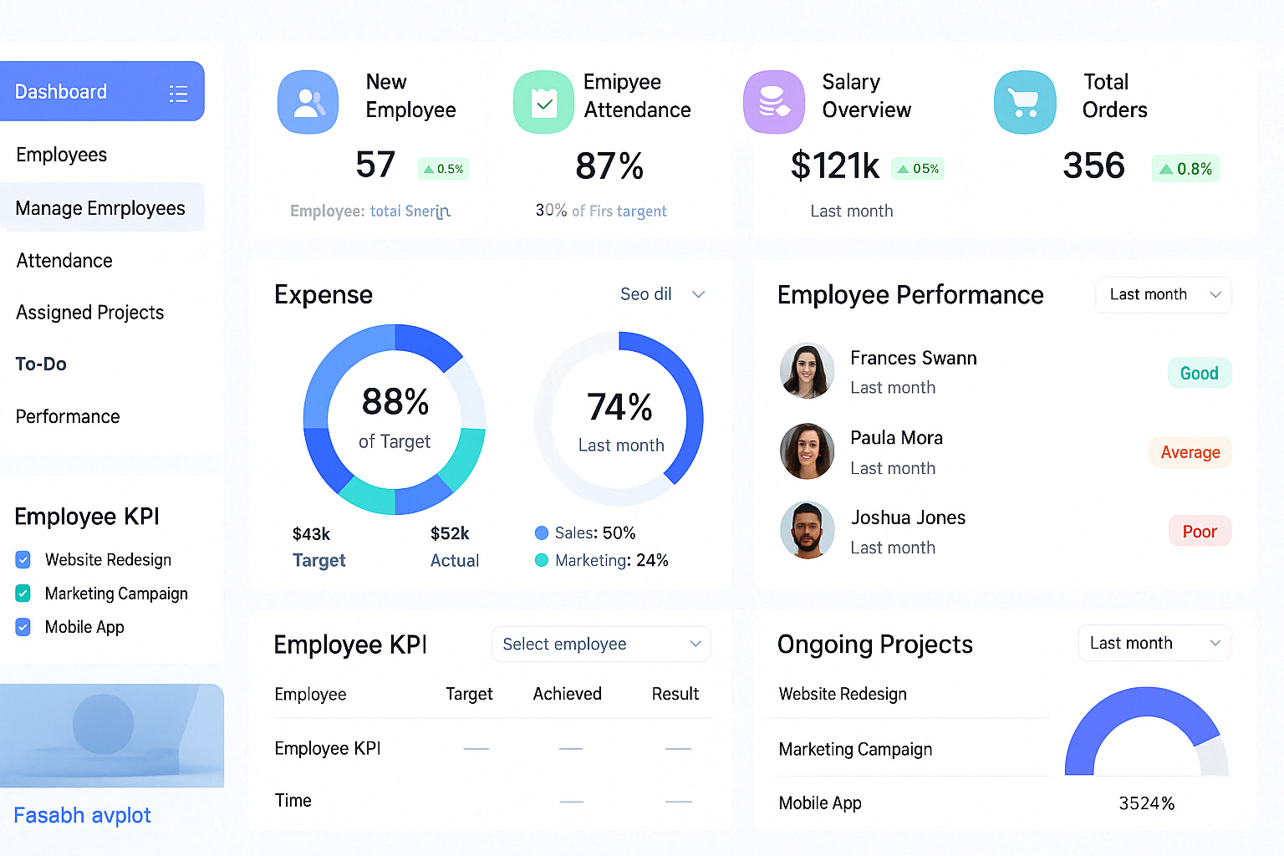Open the Attendance menu item
This screenshot has width=1284, height=856.
pyautogui.click(x=64, y=261)
